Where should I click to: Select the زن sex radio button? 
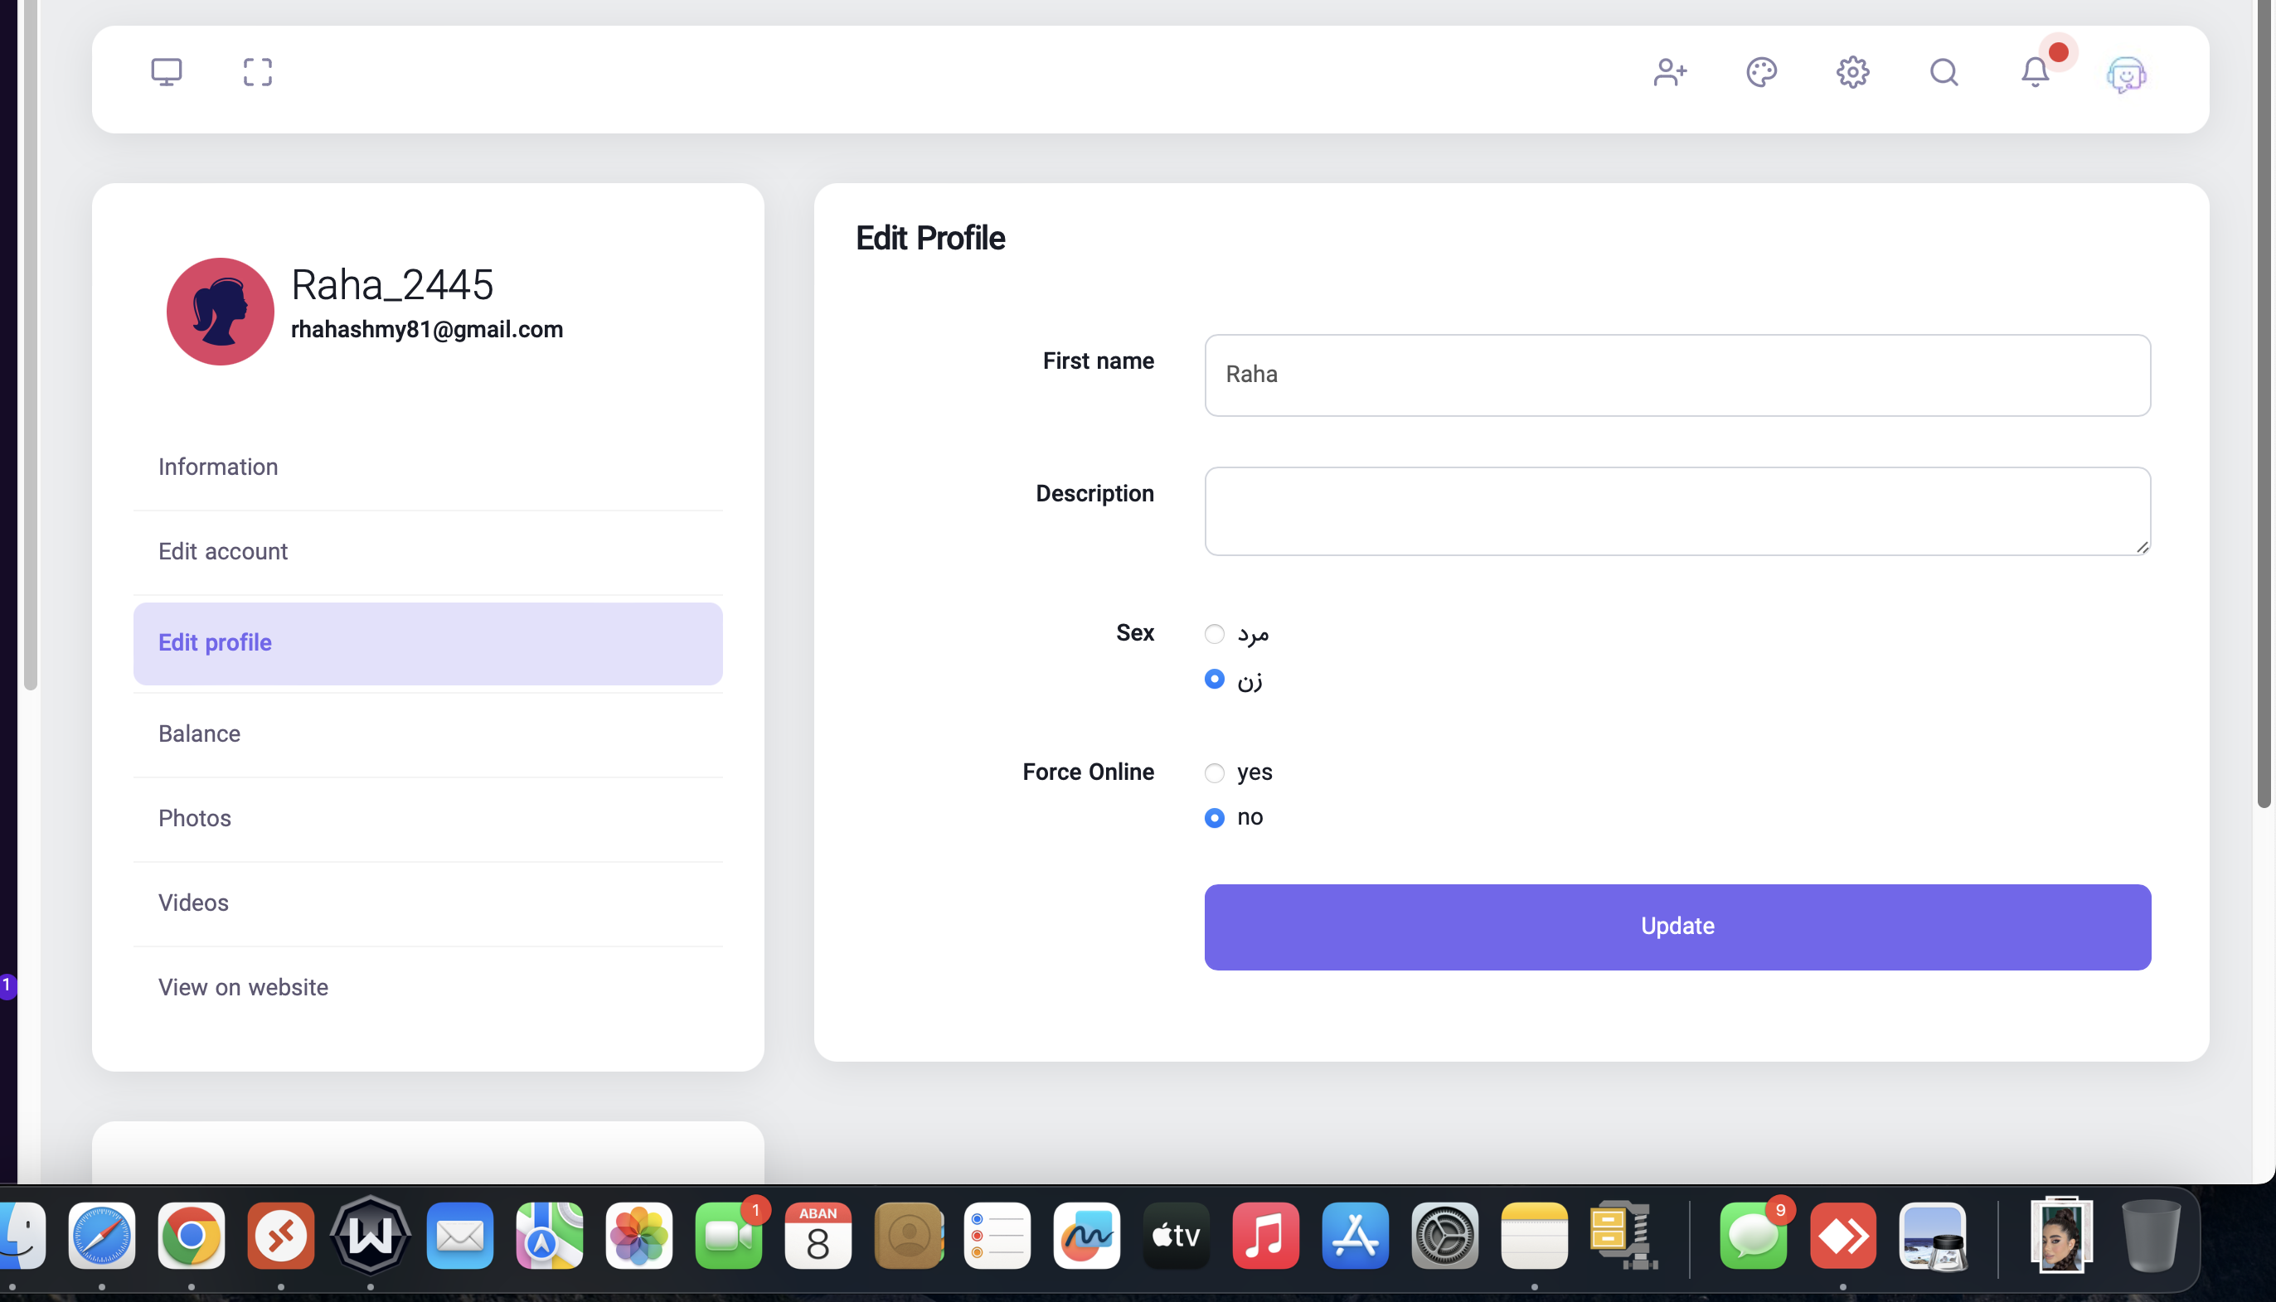[x=1214, y=680]
